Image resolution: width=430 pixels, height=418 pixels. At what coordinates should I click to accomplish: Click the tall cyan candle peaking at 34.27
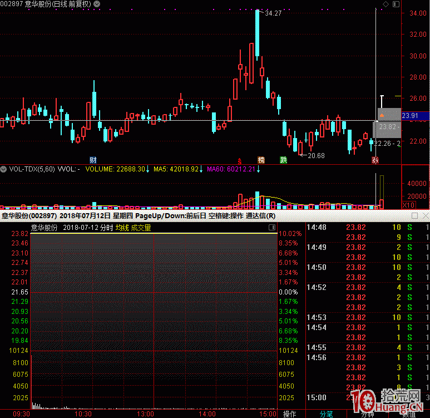257,35
